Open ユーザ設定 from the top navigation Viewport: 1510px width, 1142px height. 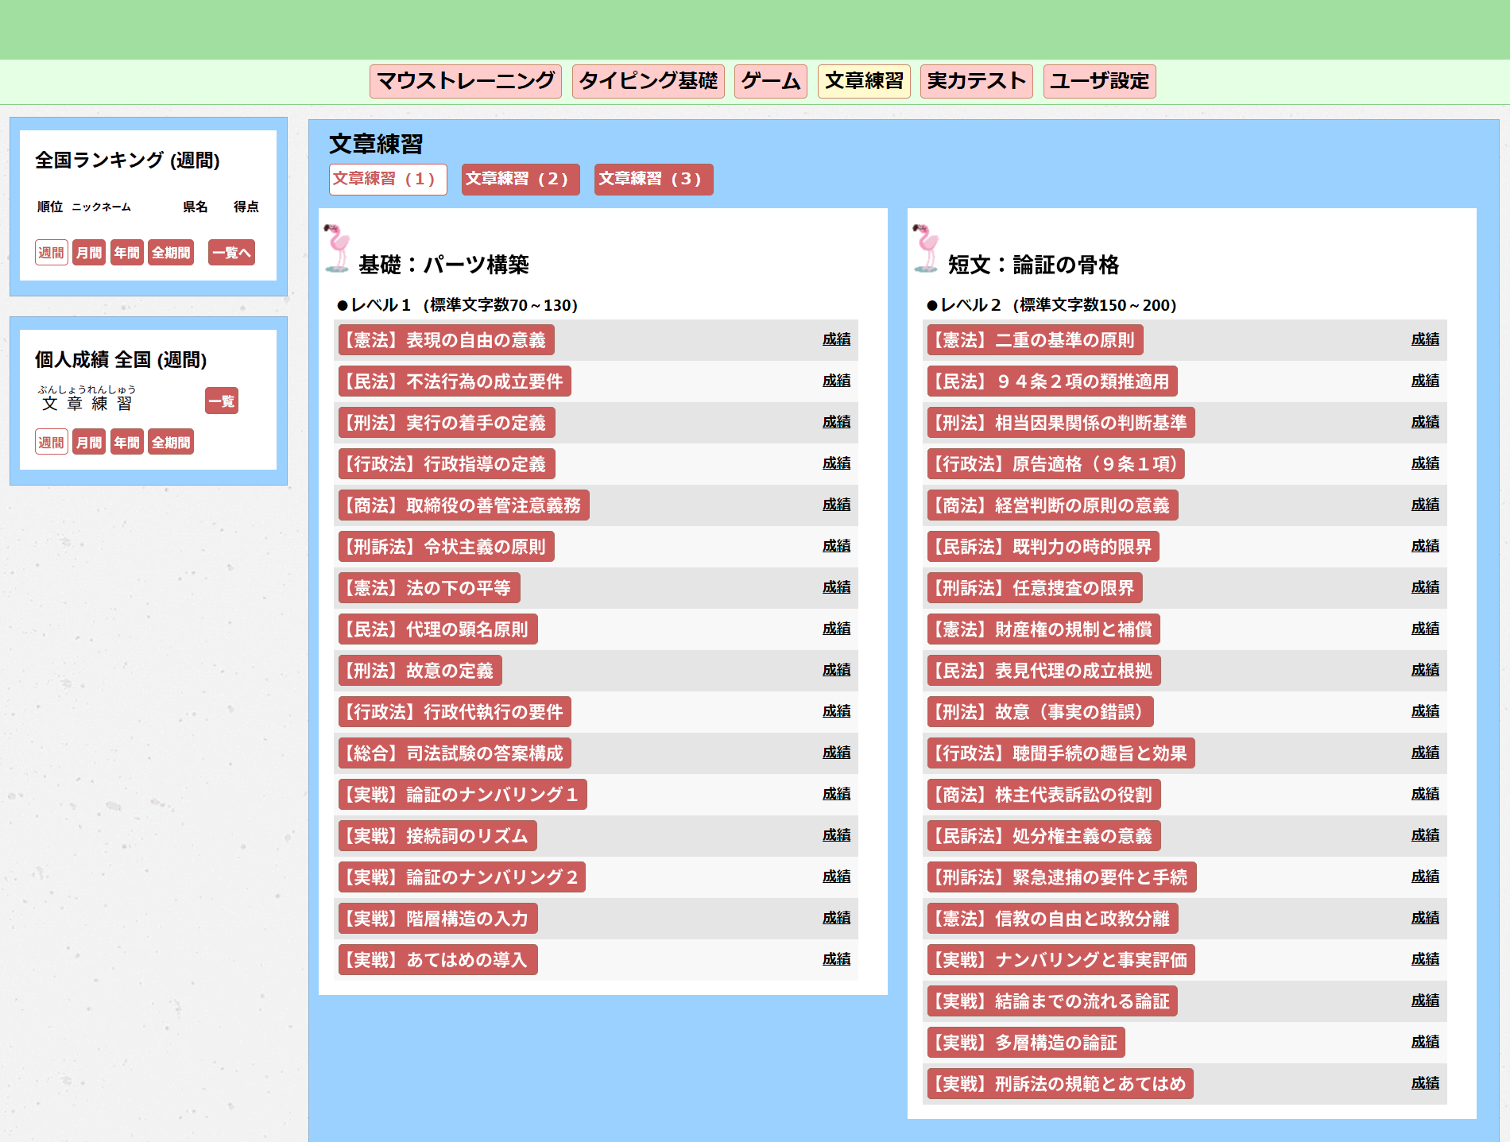(1099, 81)
